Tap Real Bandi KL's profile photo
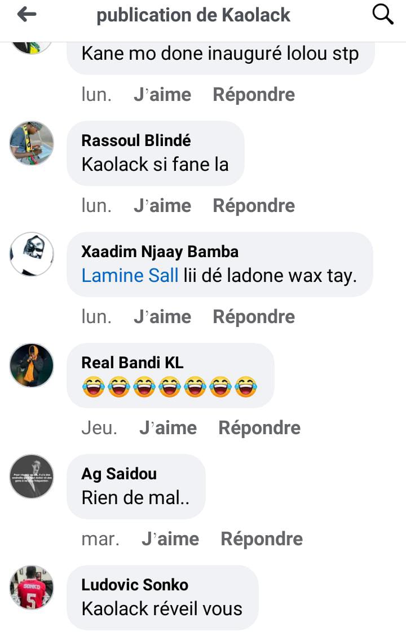Viewport: 406px width, 640px height. pos(32,365)
